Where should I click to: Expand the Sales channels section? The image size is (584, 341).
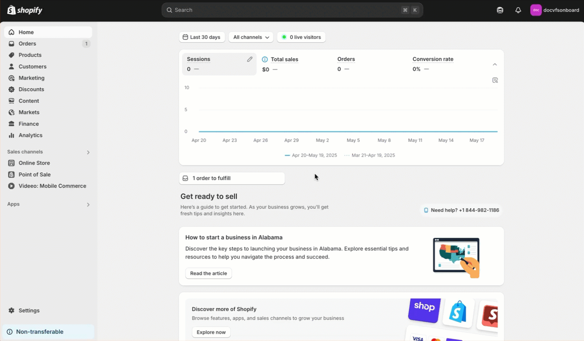tap(88, 152)
